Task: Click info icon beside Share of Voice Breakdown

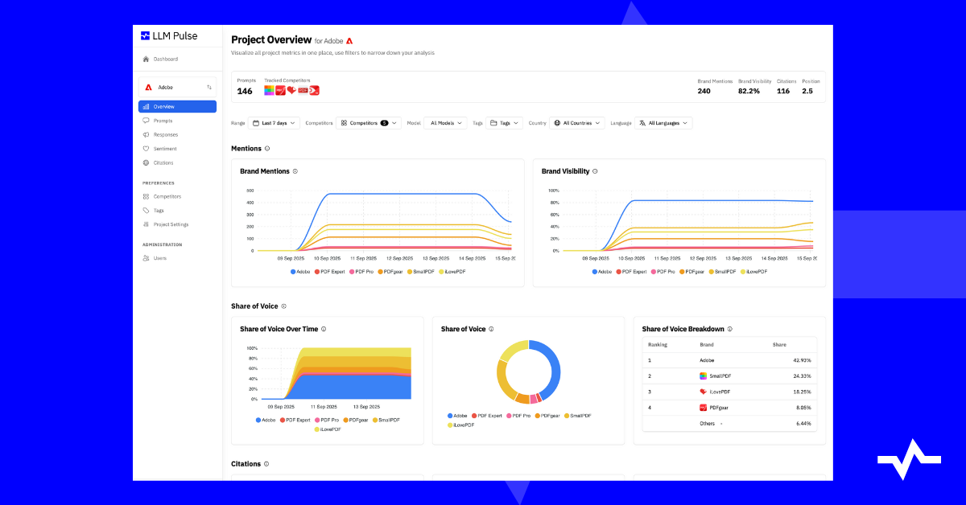Action: [730, 329]
